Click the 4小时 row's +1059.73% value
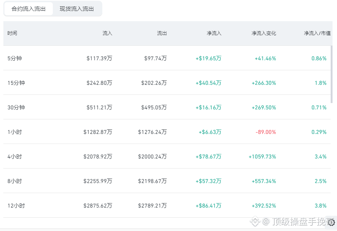Screen dimensions: 337x231 (262, 157)
